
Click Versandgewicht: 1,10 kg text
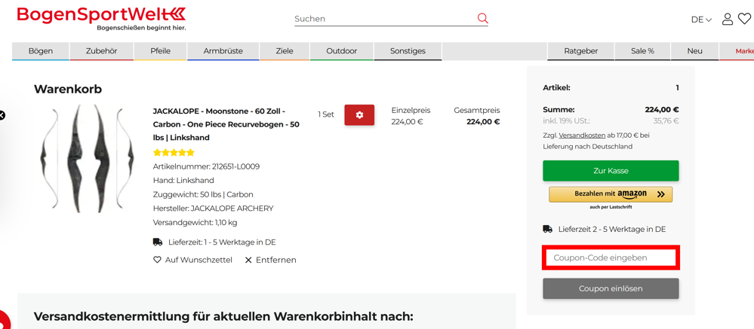(195, 223)
